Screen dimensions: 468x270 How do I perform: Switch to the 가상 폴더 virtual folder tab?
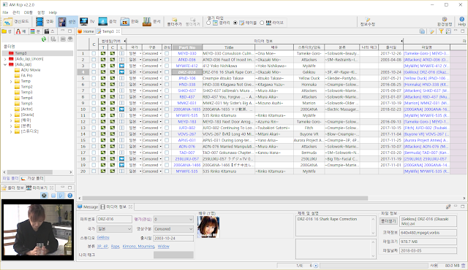coord(32,178)
